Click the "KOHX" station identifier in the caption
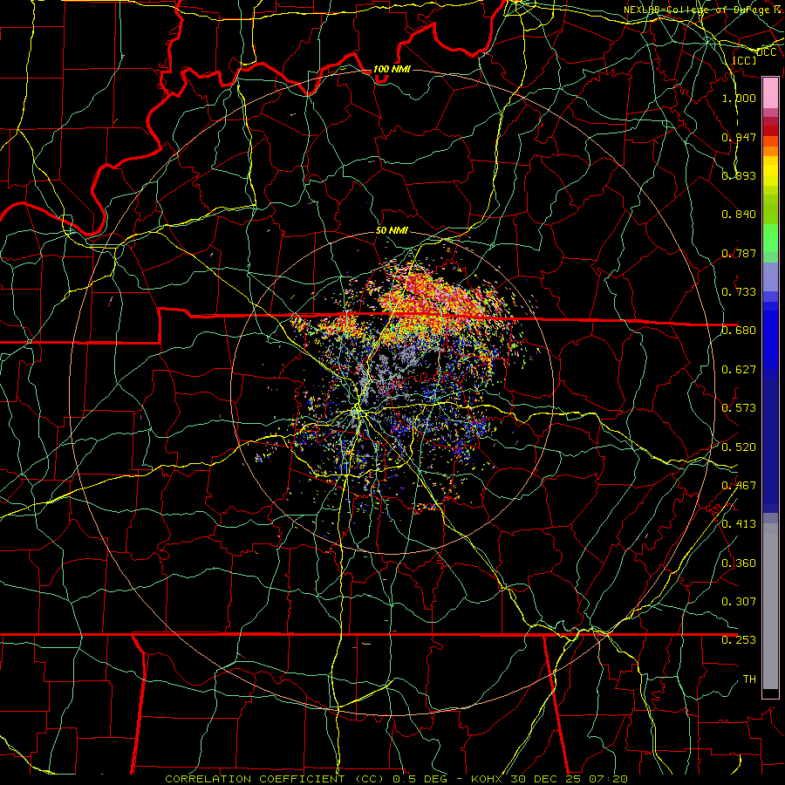785x785 pixels. coord(488,779)
